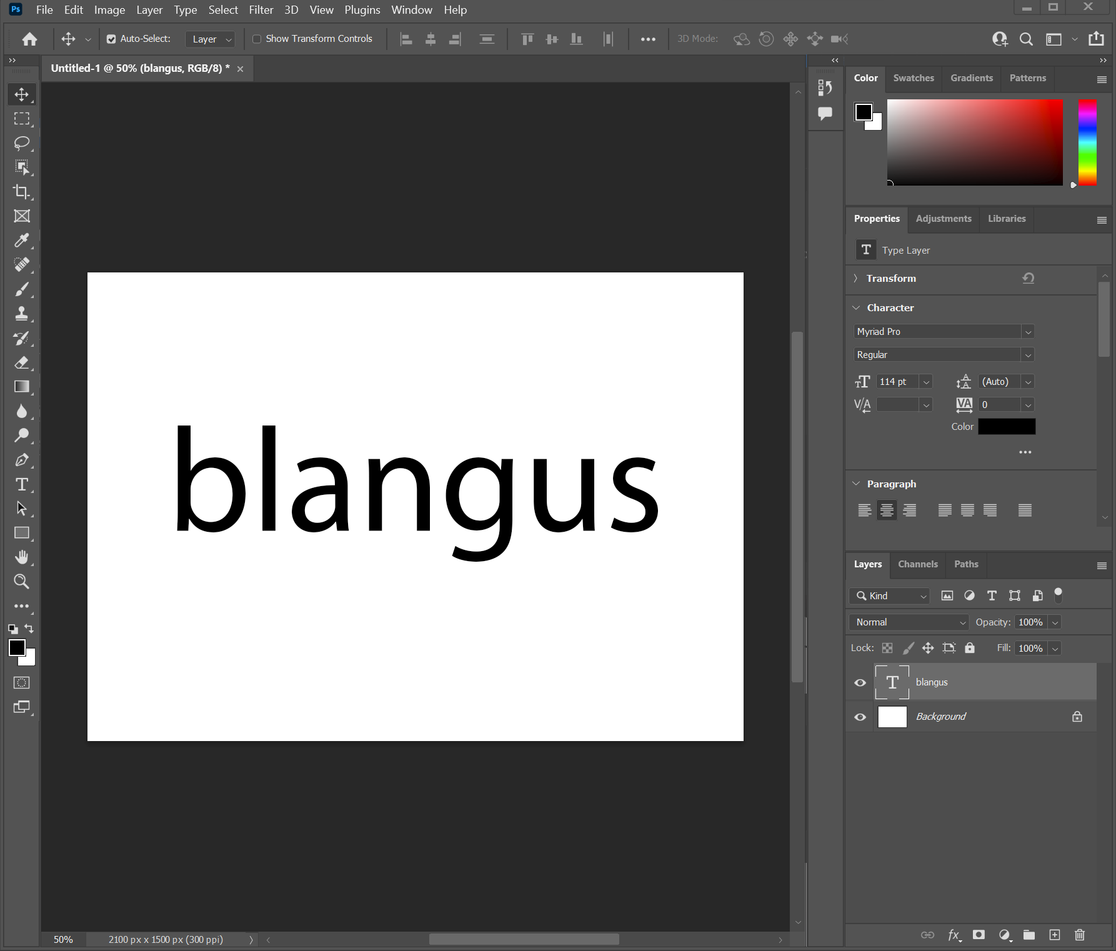Toggle visibility of the blangus layer

(x=860, y=682)
